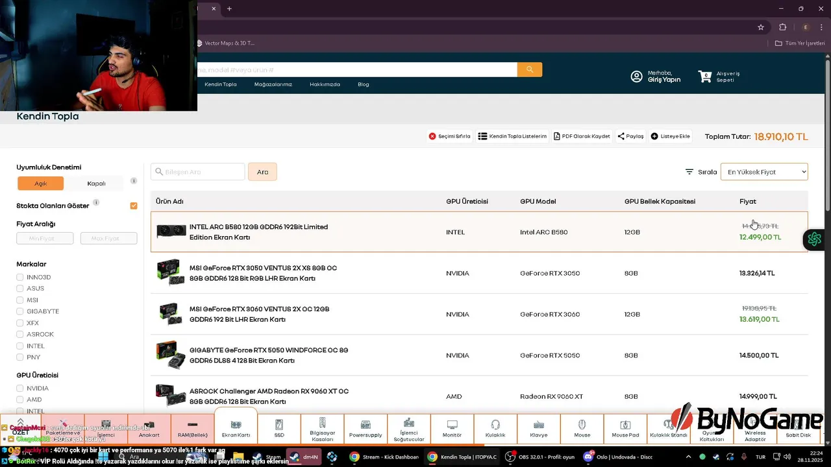The height and width of the screenshot is (467, 831).
Task: Select the Bilgisayar Kasaları category
Action: (x=322, y=428)
